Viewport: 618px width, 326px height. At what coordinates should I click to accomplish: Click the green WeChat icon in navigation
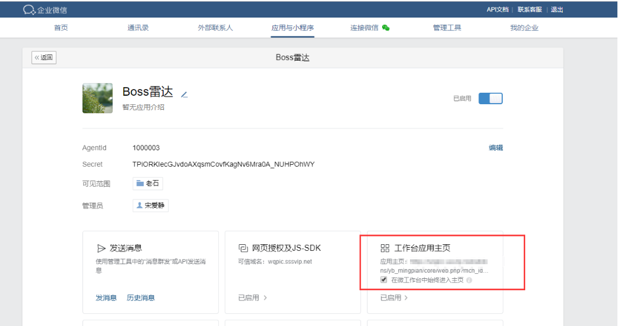[386, 27]
